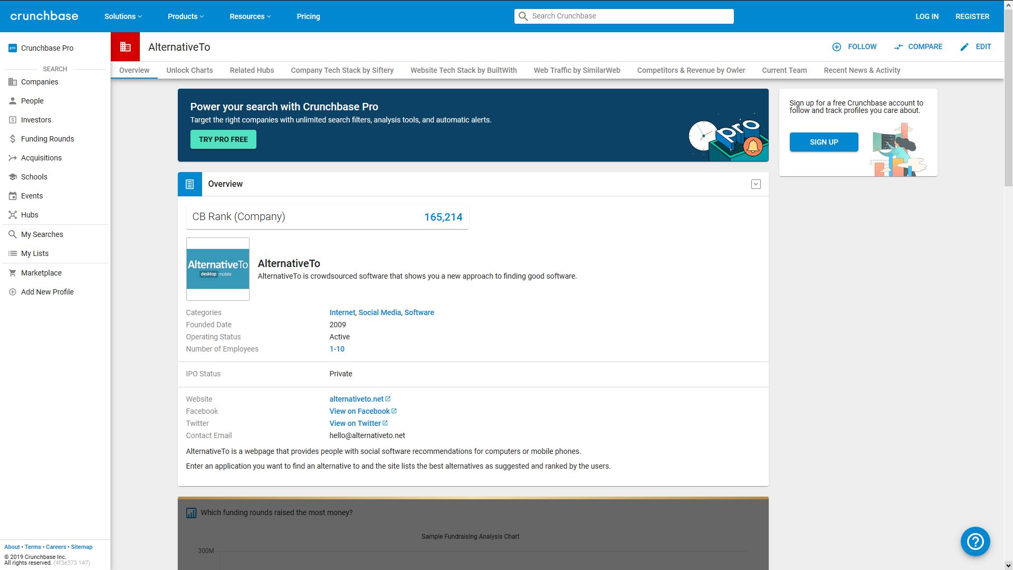Click the external link icon next to alternativeto.net
This screenshot has width=1013, height=570.
[388, 399]
